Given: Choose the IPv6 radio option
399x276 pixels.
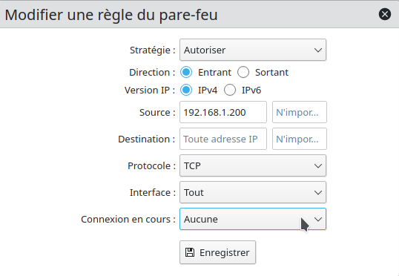Looking at the screenshot, I should pyautogui.click(x=230, y=90).
